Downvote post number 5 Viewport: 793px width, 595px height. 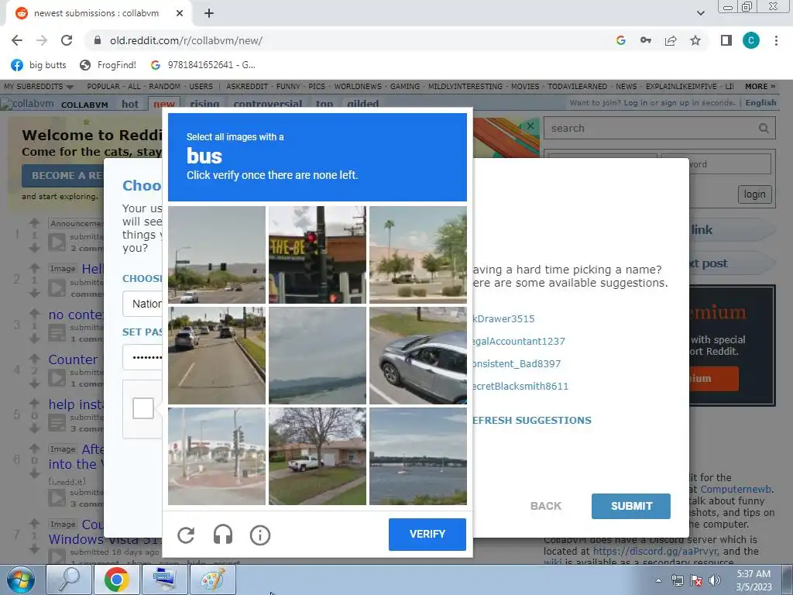tap(34, 428)
